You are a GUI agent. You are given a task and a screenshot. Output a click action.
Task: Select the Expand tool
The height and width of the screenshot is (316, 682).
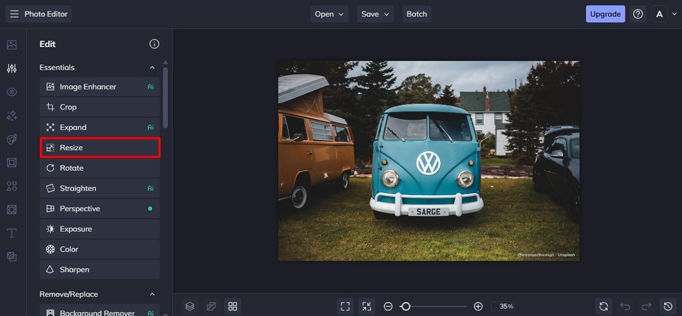100,127
